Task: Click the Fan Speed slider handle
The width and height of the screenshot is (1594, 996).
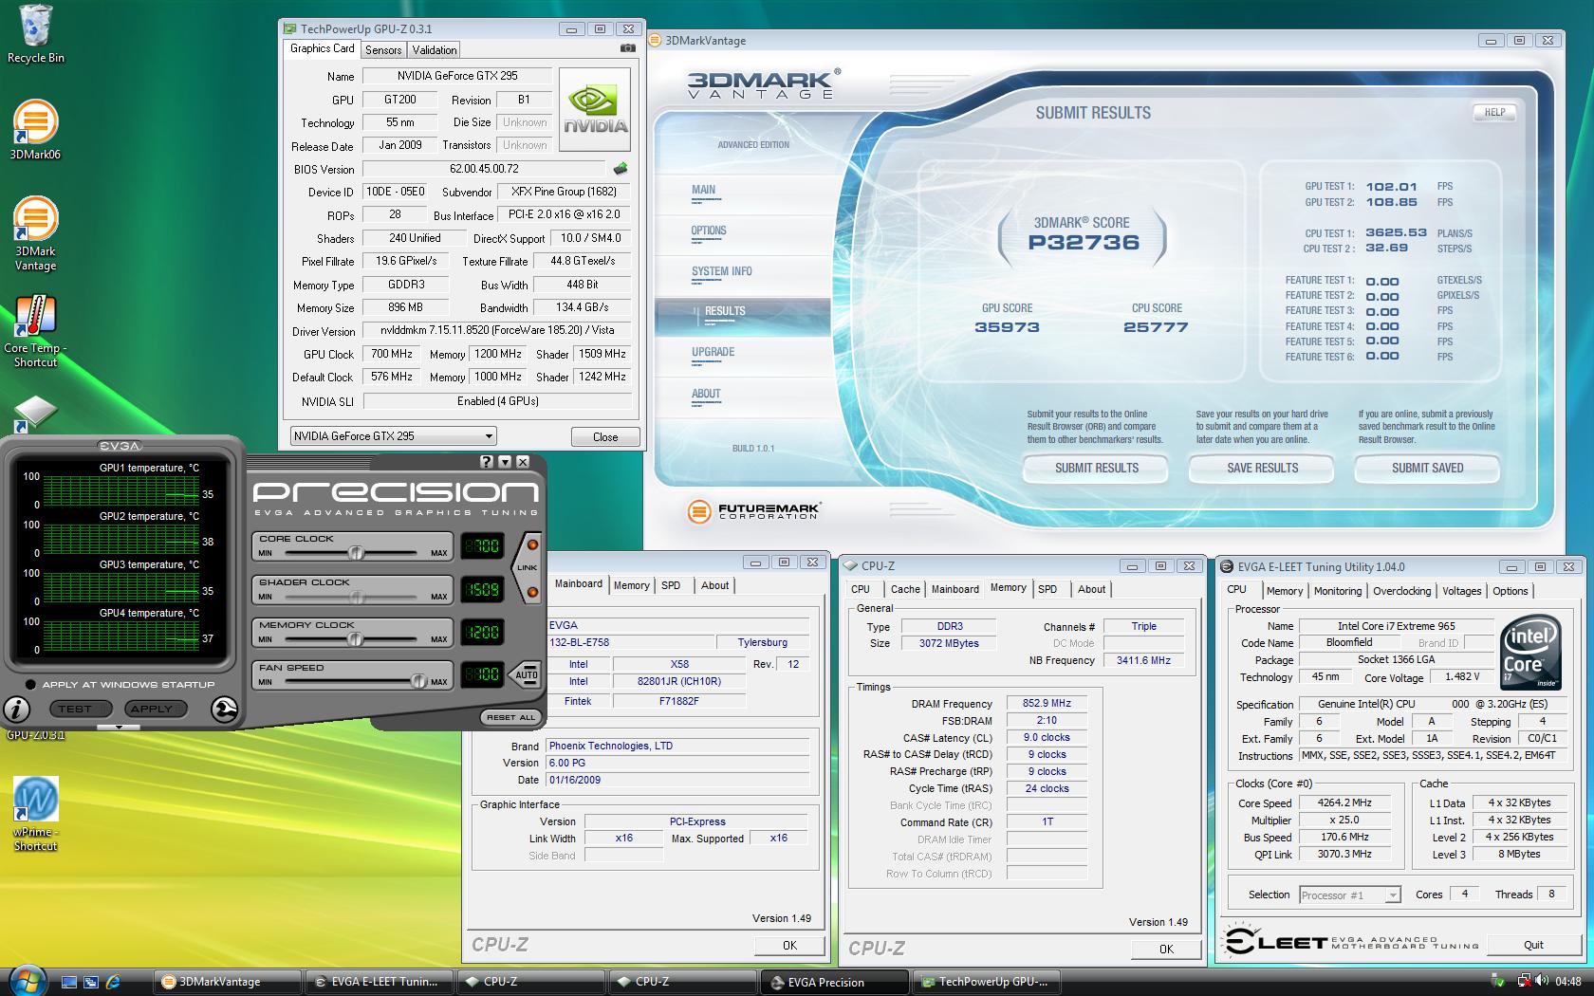Action: pos(417,681)
